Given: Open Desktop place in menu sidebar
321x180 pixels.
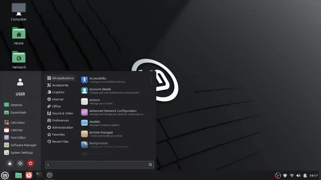Looking at the screenshot, I should 13,105.
